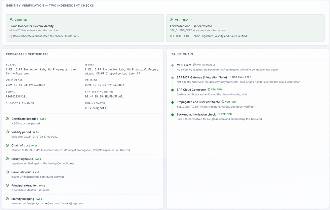Image resolution: width=330 pixels, height=210 pixels.
Task: Select the 'Cloud Connector system identity' title
Action: pos(32,26)
